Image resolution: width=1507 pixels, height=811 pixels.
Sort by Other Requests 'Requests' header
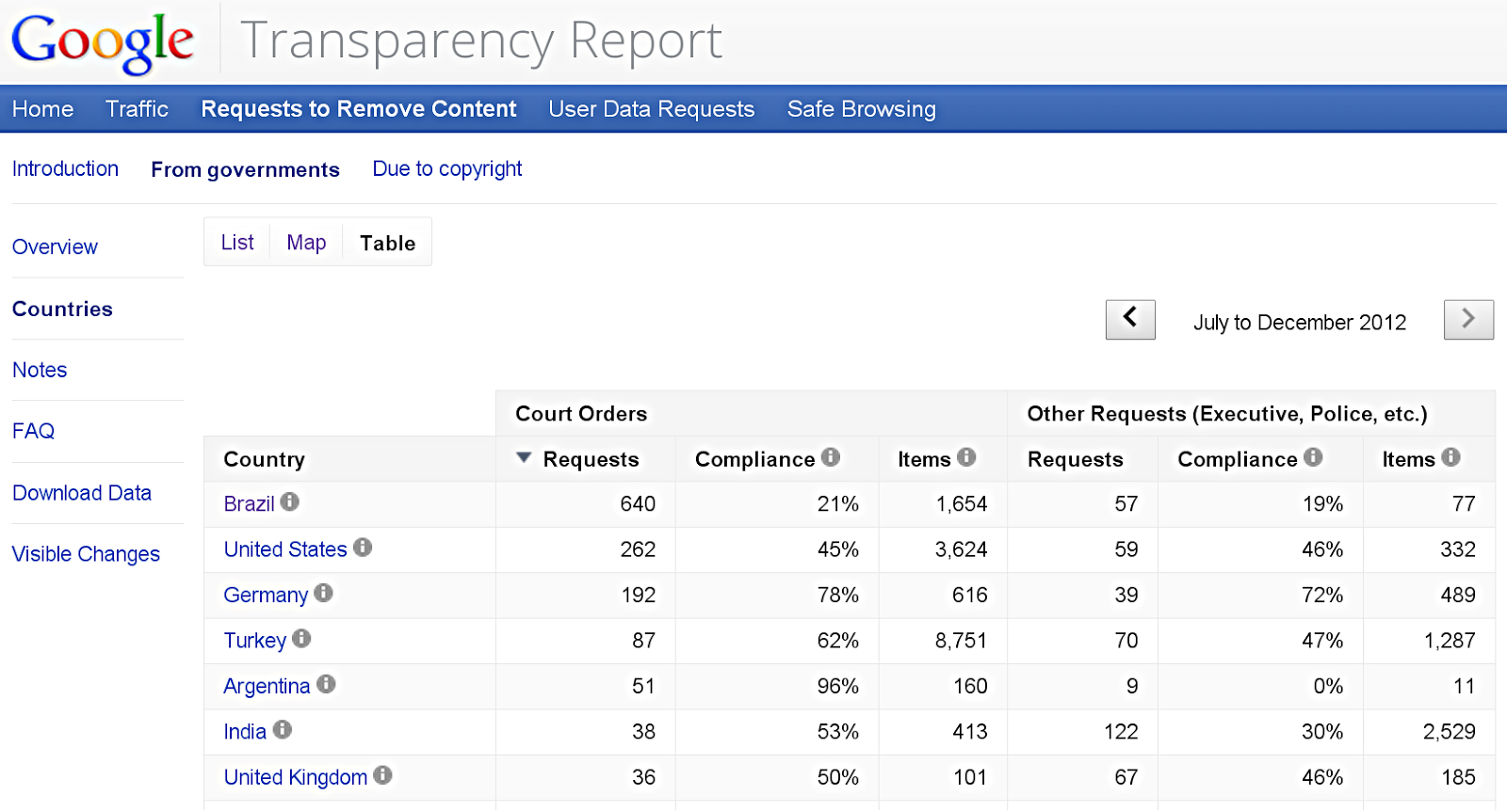(1075, 459)
